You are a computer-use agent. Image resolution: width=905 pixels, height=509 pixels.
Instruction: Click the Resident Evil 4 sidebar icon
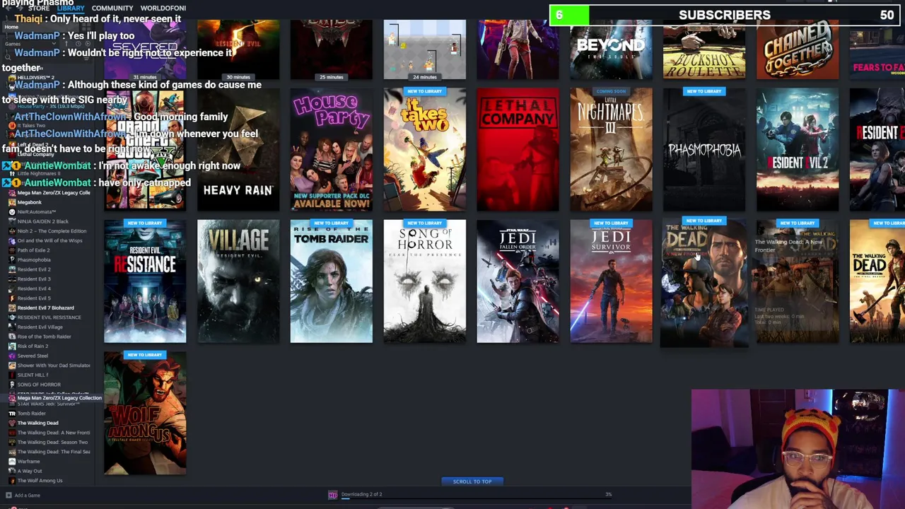(12, 288)
